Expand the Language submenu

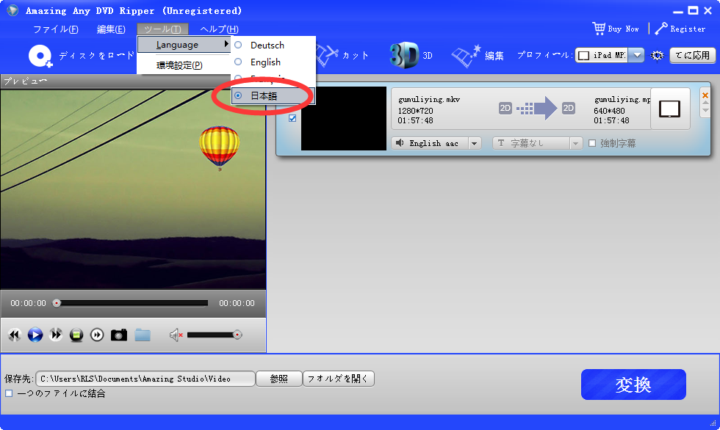pyautogui.click(x=184, y=45)
